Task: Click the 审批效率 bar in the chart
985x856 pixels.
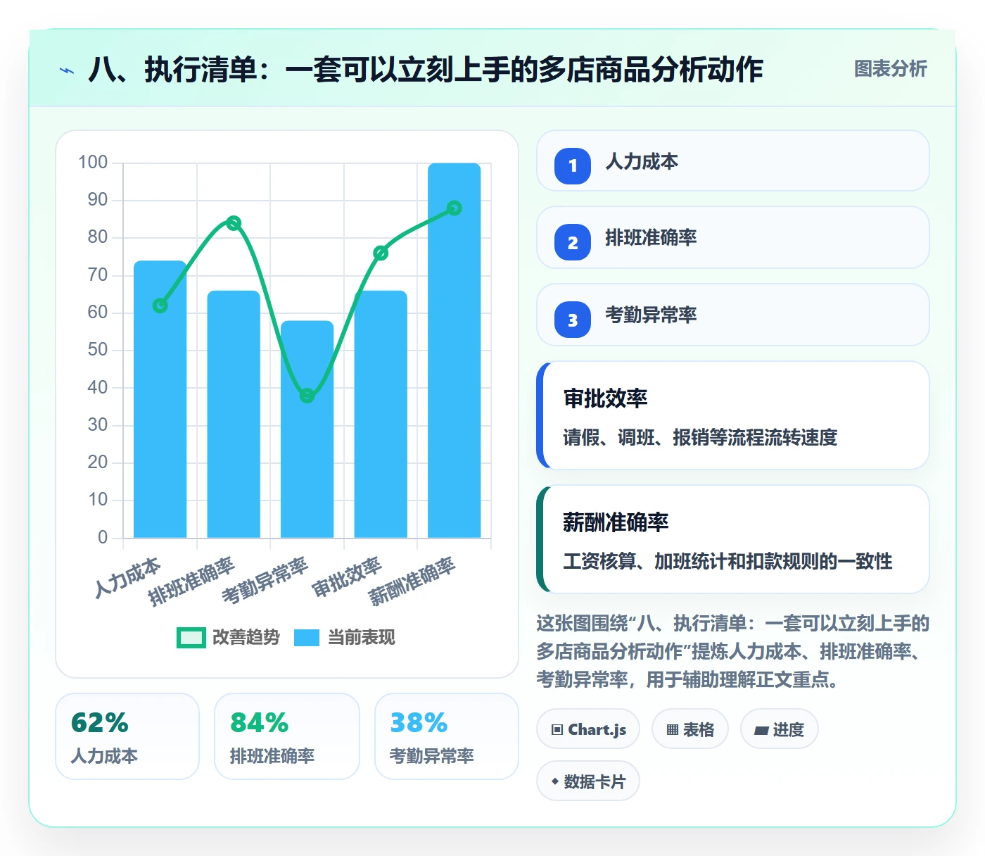Action: click(381, 415)
